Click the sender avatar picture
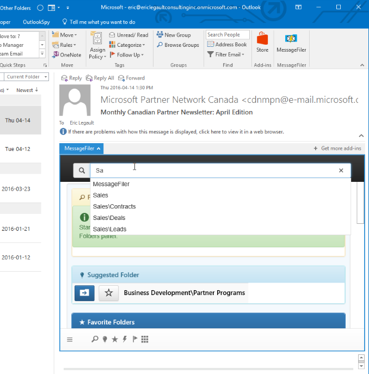 tap(75, 100)
